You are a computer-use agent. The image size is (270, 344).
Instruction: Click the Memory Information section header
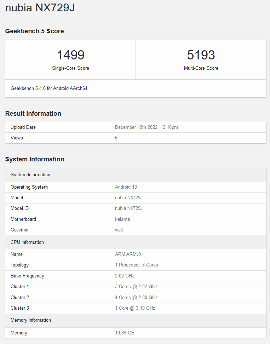click(x=31, y=320)
